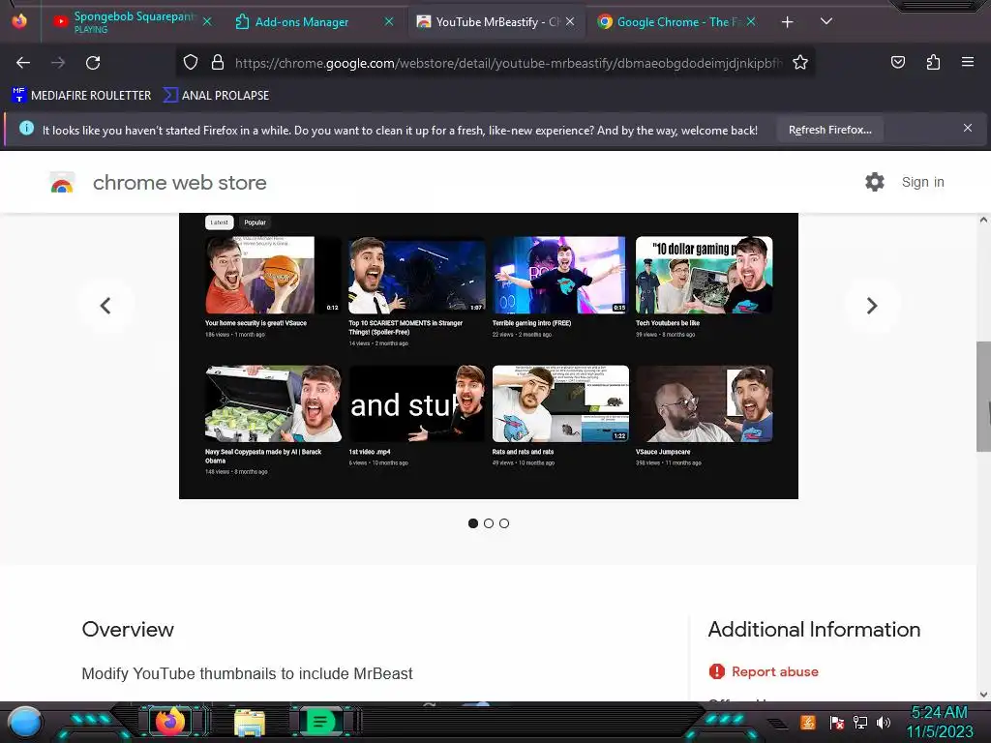This screenshot has height=743, width=991.
Task: Click the VSauce Jumpscare thumbnail
Action: [705, 403]
